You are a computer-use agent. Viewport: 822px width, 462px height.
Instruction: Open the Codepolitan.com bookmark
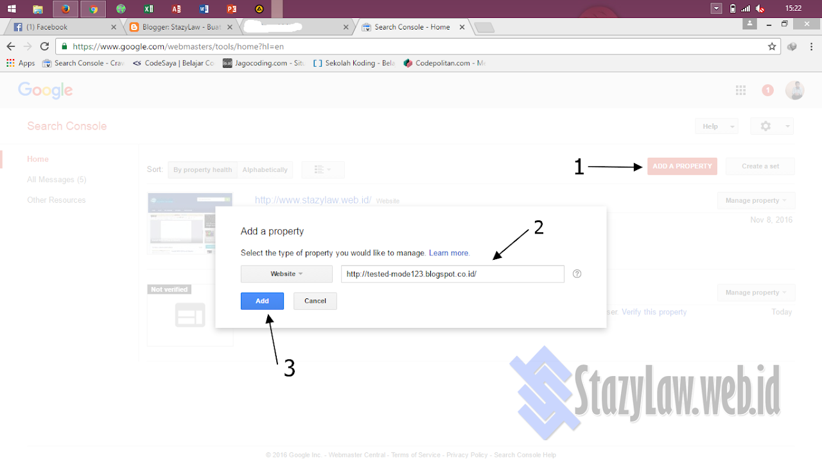444,63
